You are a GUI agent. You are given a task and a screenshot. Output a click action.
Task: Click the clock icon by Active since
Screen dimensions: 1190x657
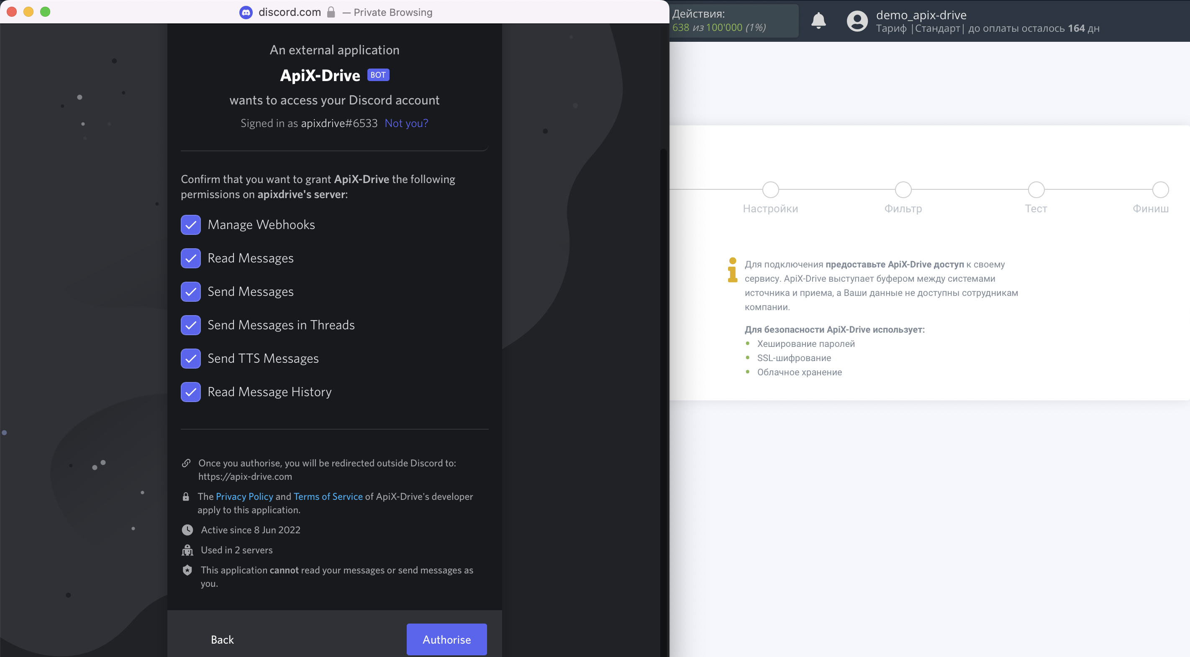(x=187, y=530)
